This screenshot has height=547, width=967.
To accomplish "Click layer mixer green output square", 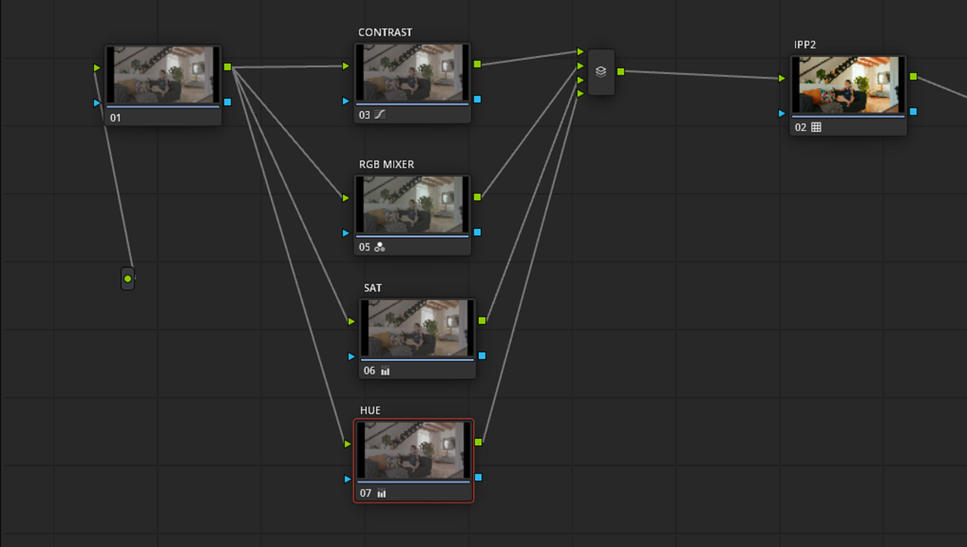I will [620, 72].
